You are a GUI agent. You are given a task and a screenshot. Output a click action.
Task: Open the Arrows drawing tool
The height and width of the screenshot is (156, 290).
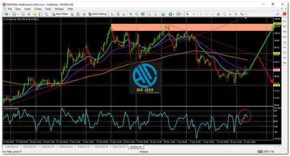[242, 14]
